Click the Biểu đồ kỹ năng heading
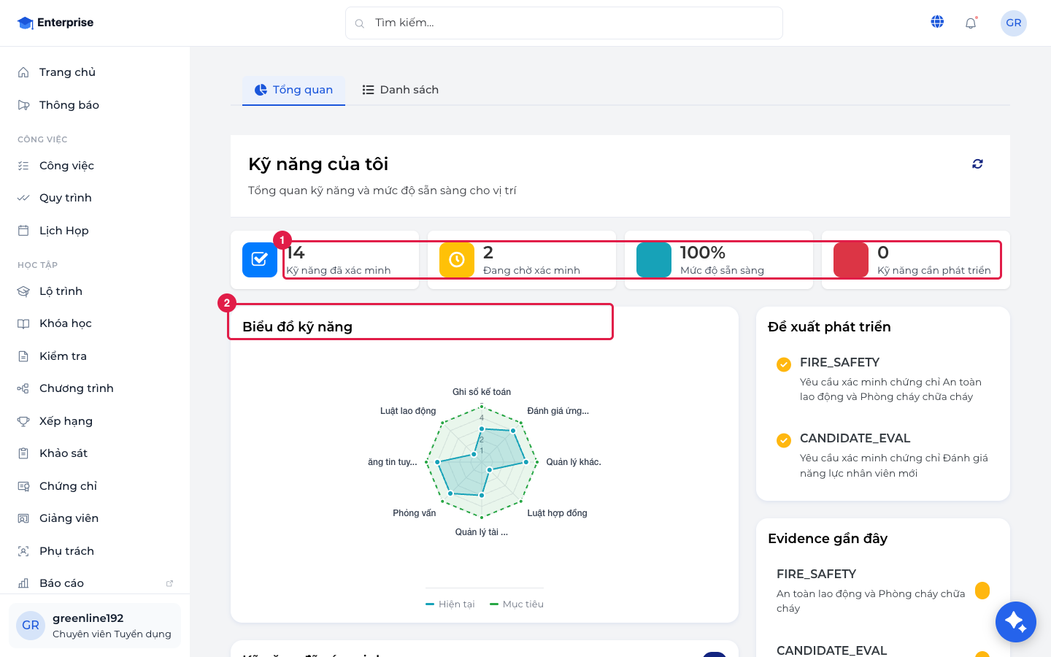The image size is (1051, 657). (x=298, y=327)
